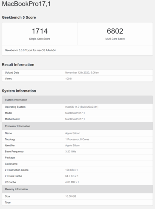Select the 3.20 GHz frequency value

pos(71,152)
